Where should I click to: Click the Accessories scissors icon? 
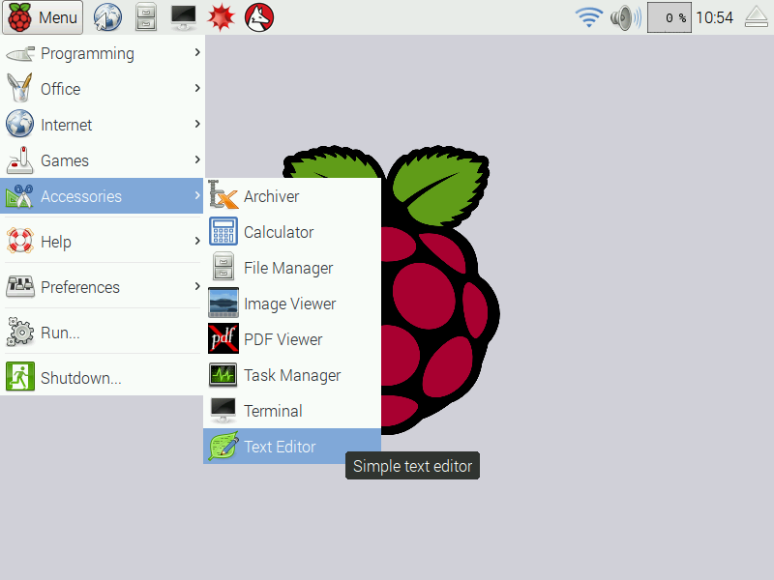(x=19, y=196)
